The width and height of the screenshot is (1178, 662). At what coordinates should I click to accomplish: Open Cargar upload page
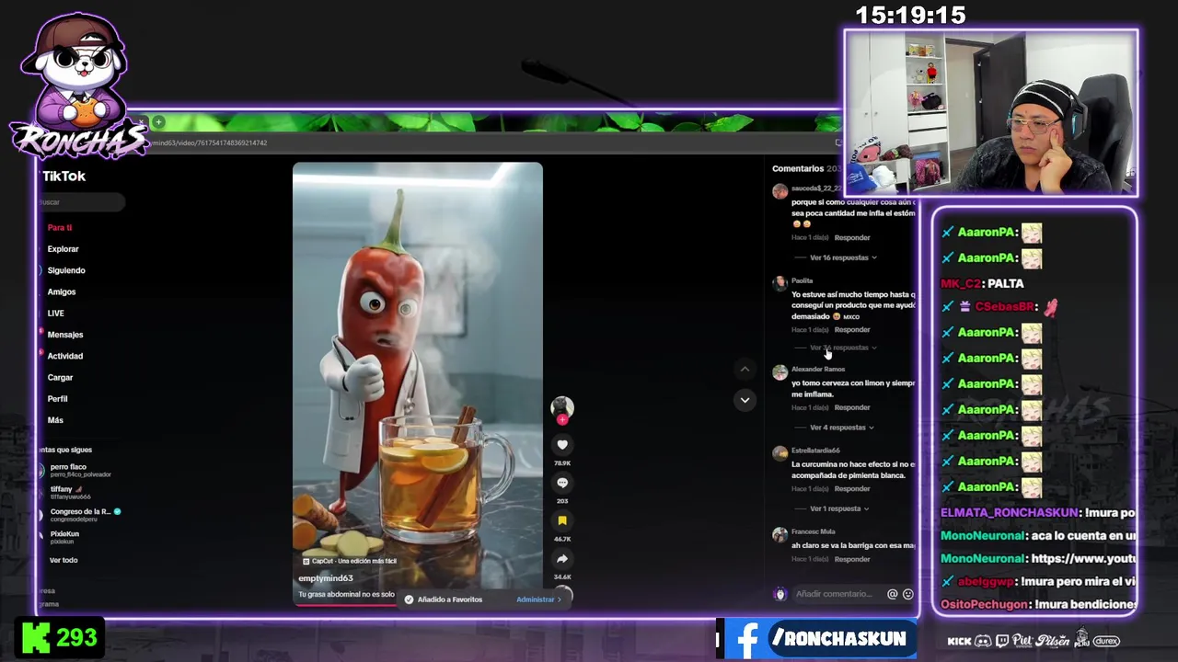60,377
